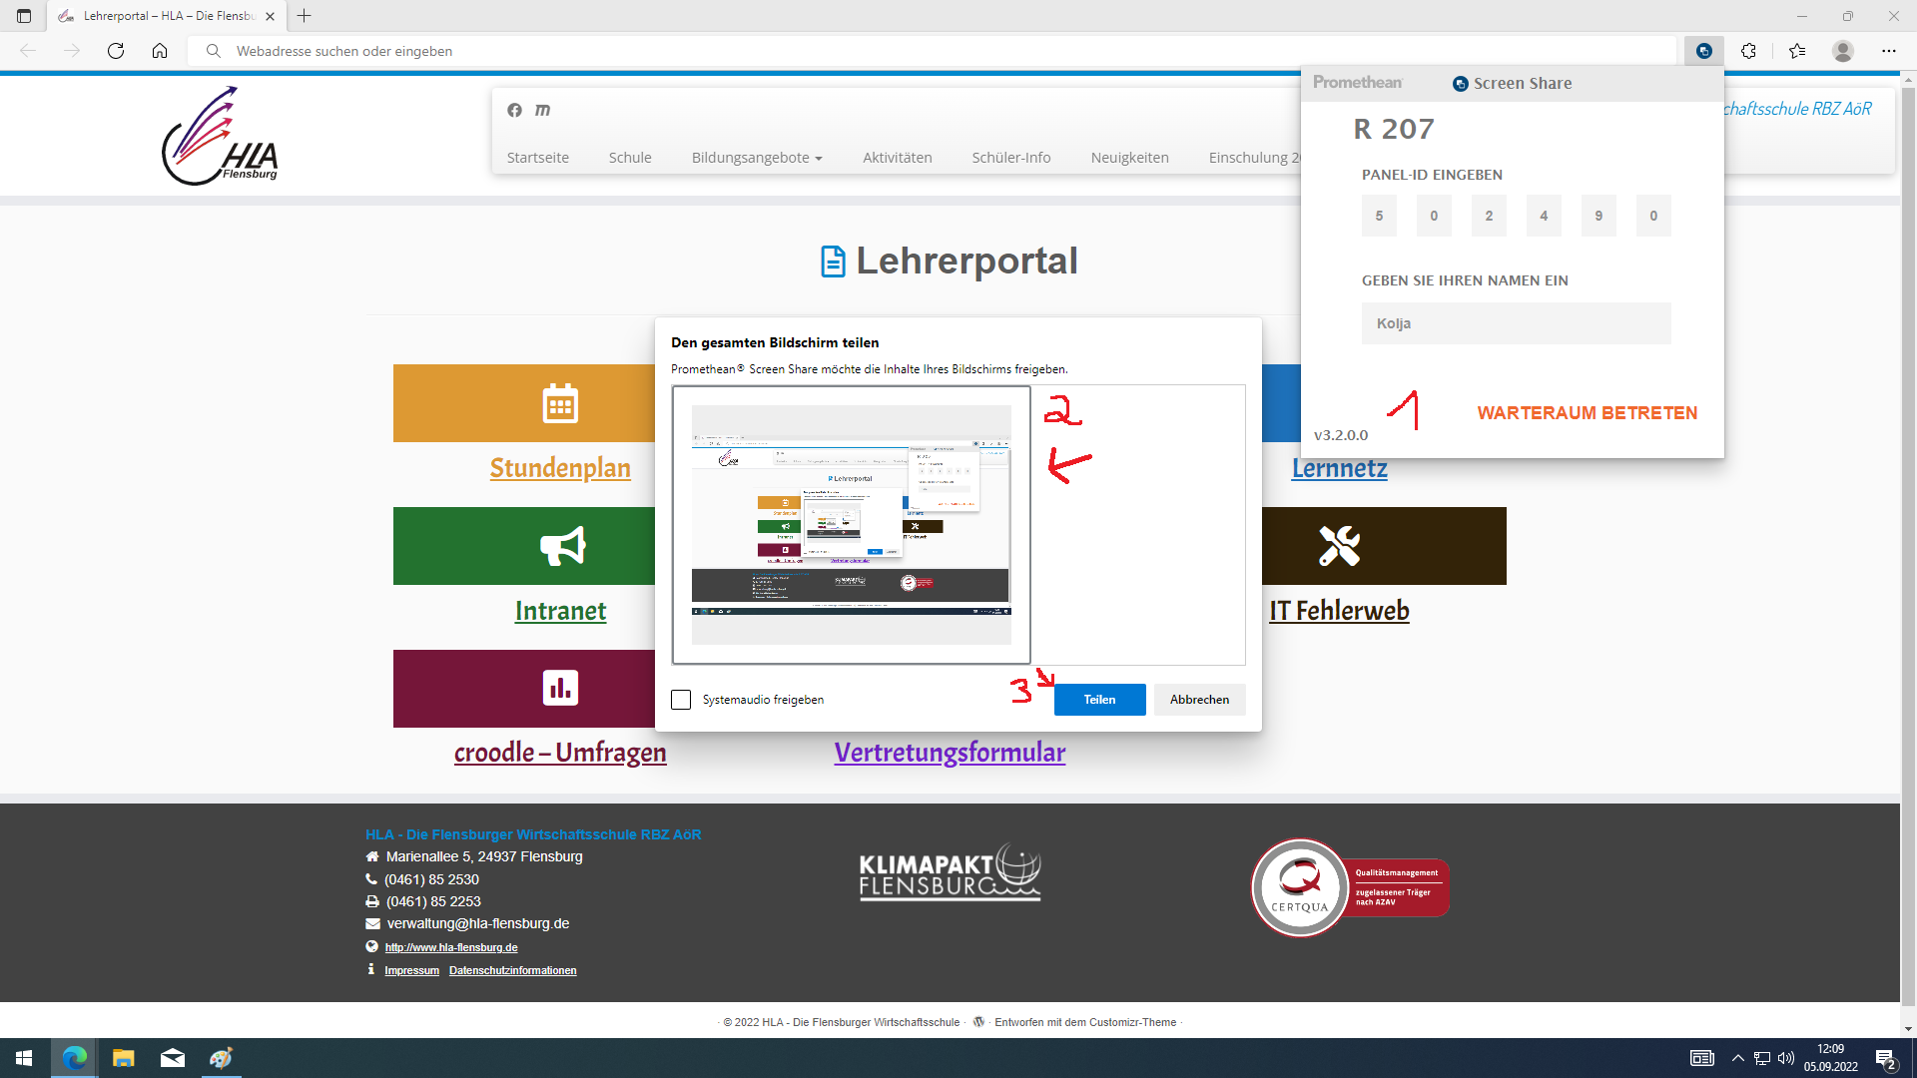Open the Paint app in taskbar
1917x1078 pixels.
tap(221, 1058)
